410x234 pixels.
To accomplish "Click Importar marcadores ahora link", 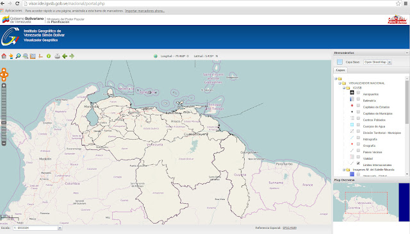I will point(145,11).
